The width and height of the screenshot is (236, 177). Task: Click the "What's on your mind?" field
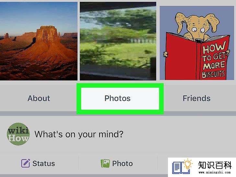tap(79, 134)
